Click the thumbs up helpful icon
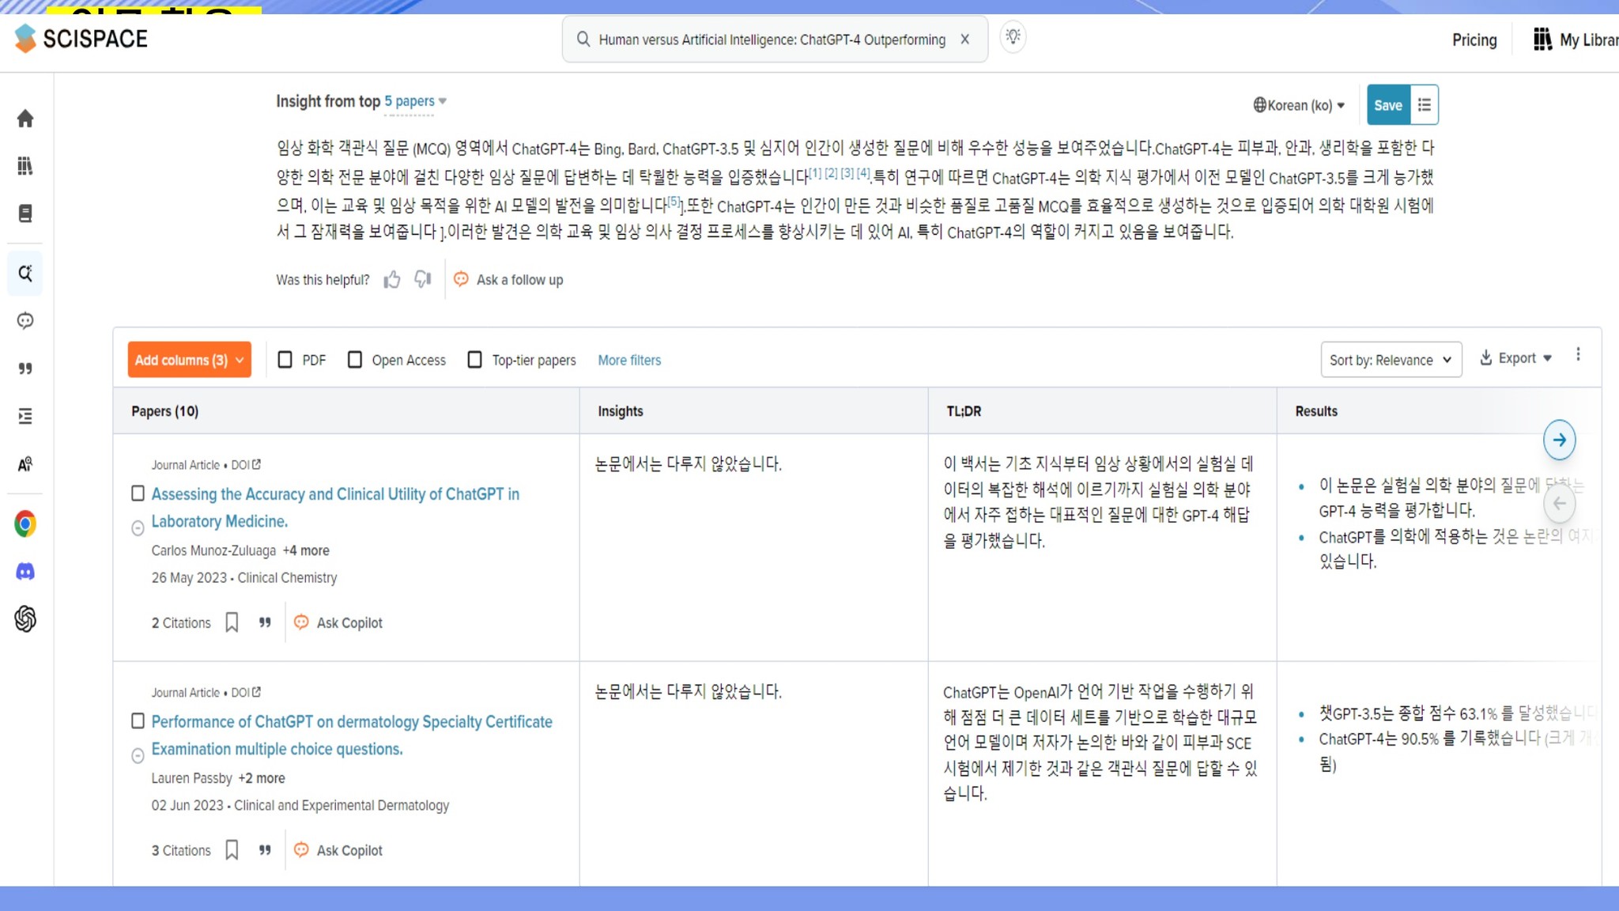The height and width of the screenshot is (911, 1619). (392, 279)
